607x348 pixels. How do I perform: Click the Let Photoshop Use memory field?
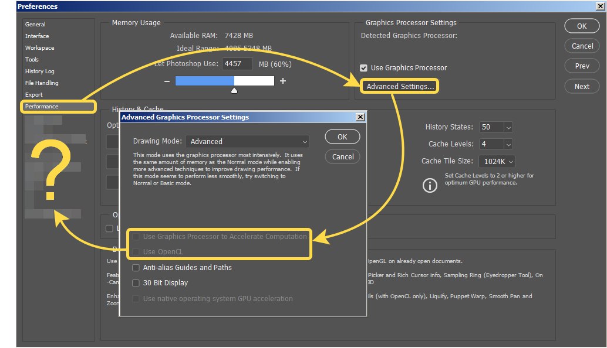tap(238, 64)
